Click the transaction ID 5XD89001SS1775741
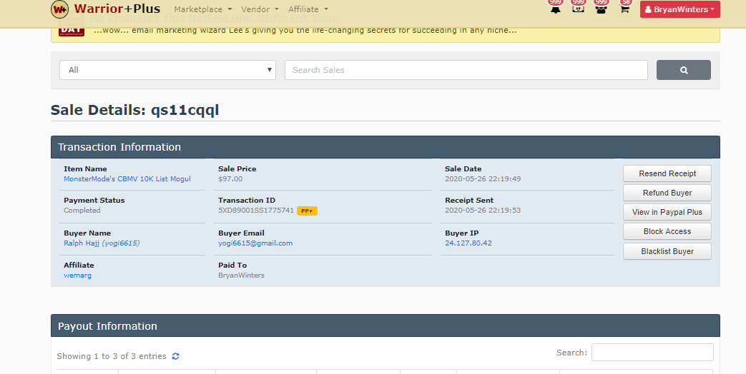Viewport: 746px width, 374px height. coord(256,211)
